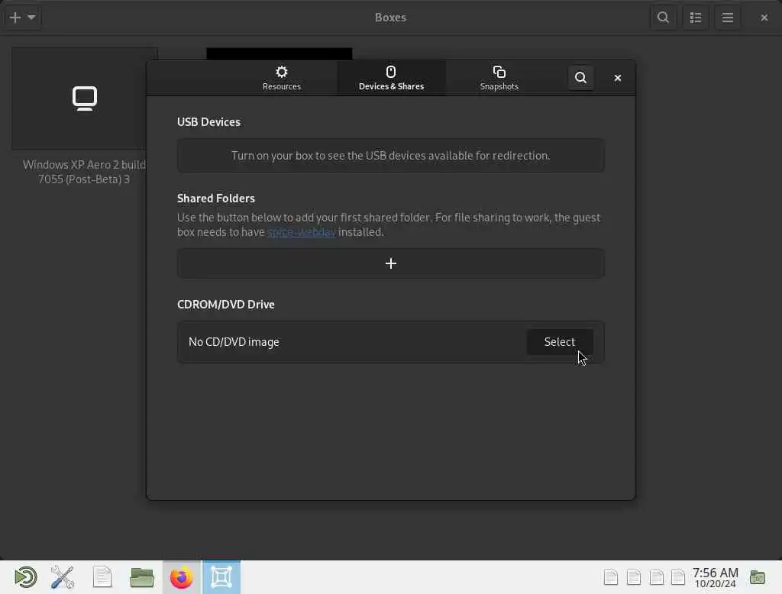Image resolution: width=782 pixels, height=594 pixels.
Task: Switch Boxes to list view
Action: 696,18
